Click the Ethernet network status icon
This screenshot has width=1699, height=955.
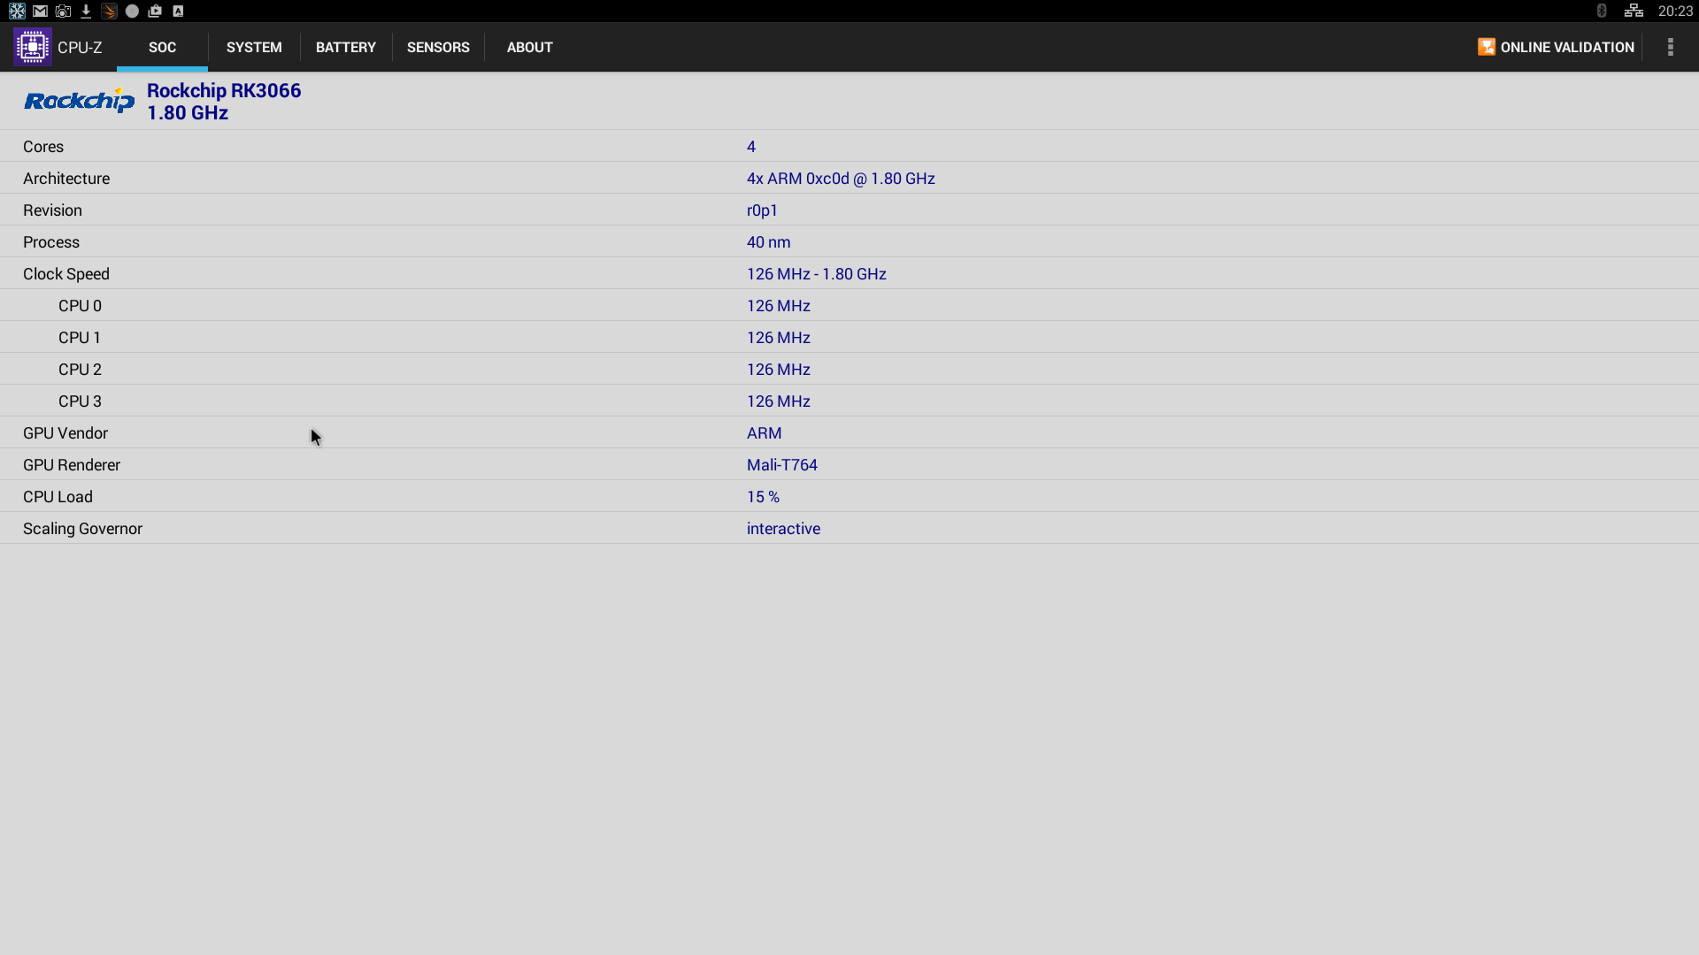pos(1634,11)
